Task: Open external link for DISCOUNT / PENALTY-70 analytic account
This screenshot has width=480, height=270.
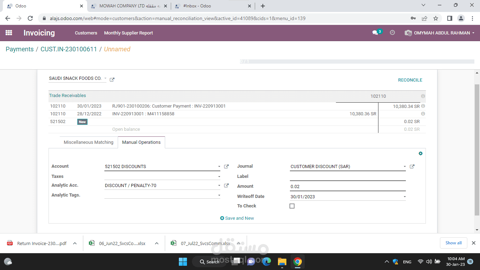Action: click(x=227, y=186)
